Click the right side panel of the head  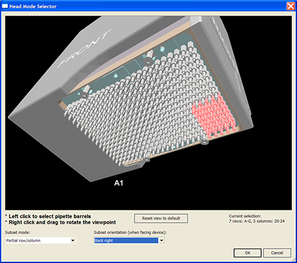231,63
